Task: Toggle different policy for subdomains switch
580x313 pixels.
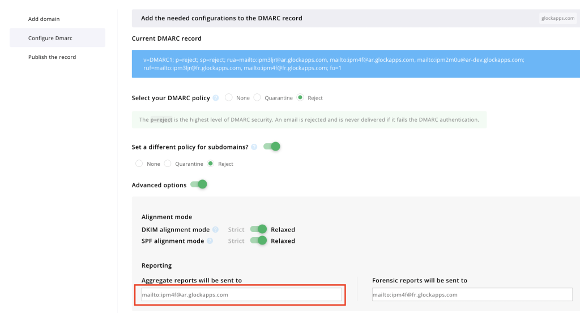Action: [x=272, y=147]
